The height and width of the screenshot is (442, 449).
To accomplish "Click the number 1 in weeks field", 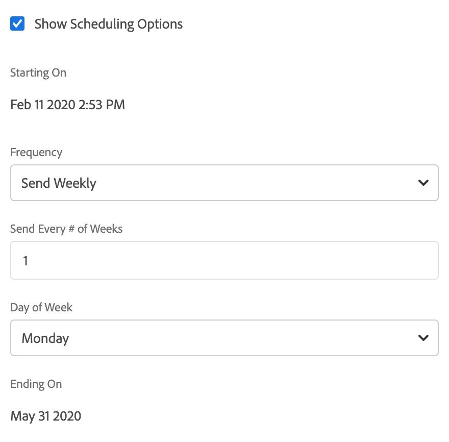I will click(26, 261).
